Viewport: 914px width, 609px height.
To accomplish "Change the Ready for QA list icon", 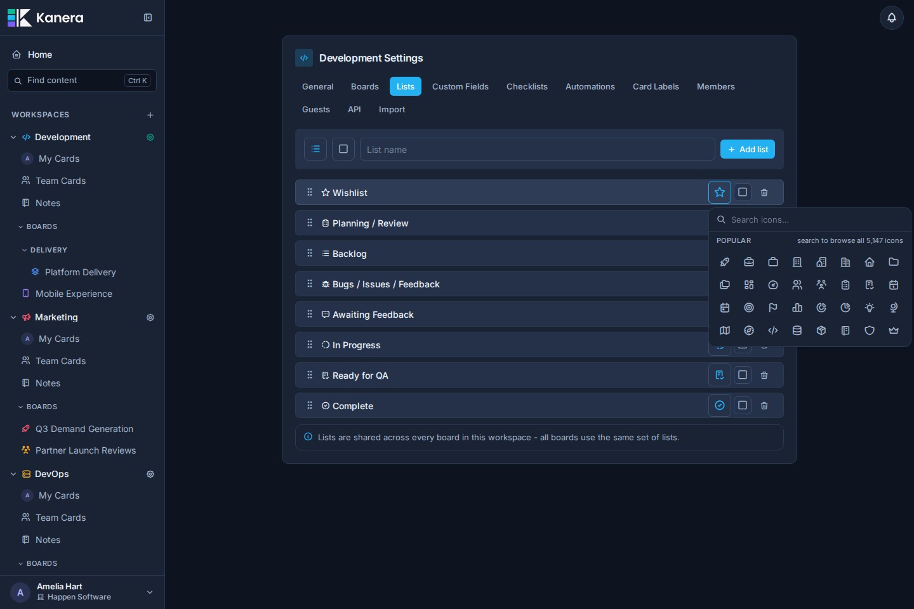I will tap(720, 375).
